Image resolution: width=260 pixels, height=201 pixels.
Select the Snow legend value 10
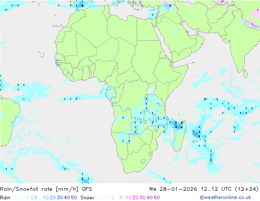128,198
